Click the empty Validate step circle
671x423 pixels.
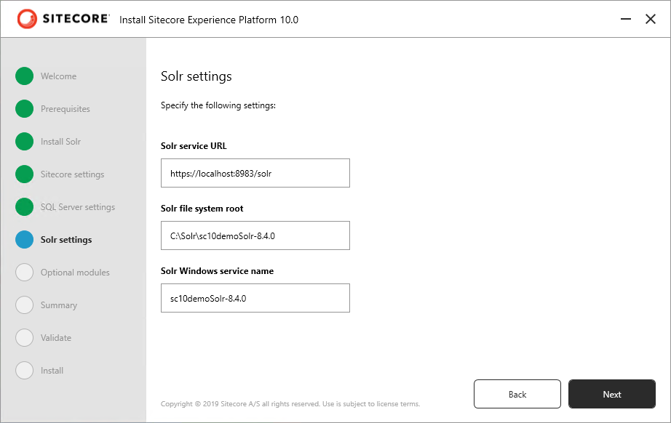point(25,337)
